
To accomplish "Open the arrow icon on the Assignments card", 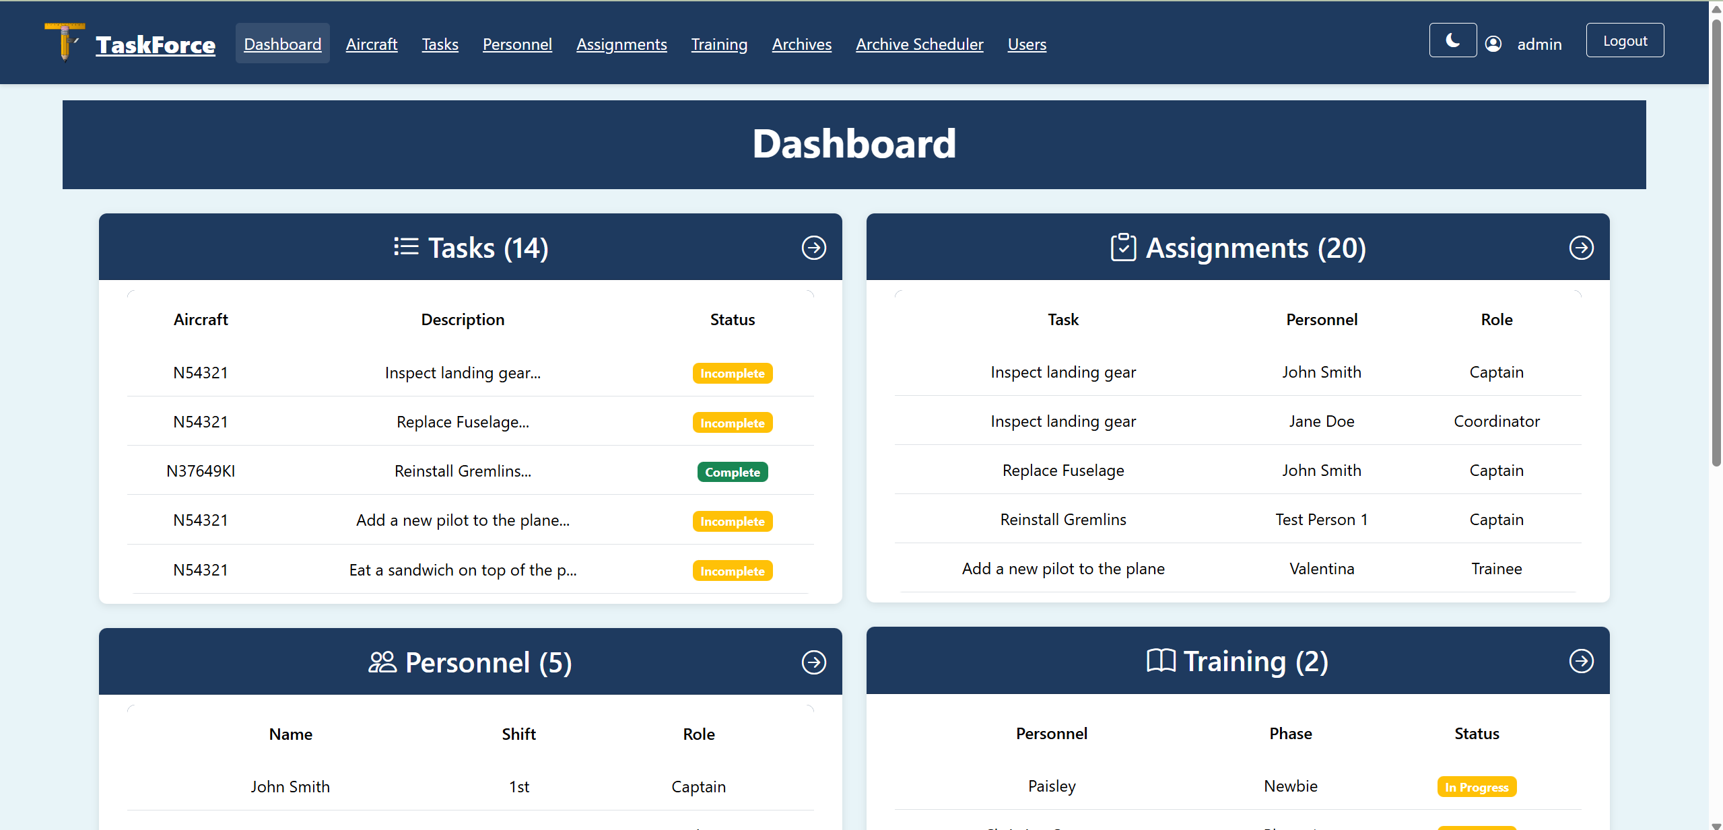I will pos(1581,248).
